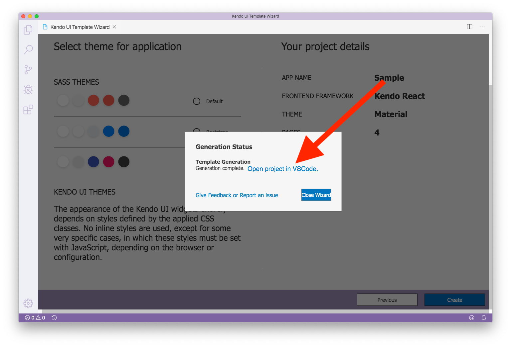
Task: Click the 'Material' theme value
Action: (391, 114)
